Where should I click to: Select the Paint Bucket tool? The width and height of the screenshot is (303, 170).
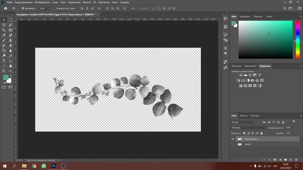click(x=4, y=51)
